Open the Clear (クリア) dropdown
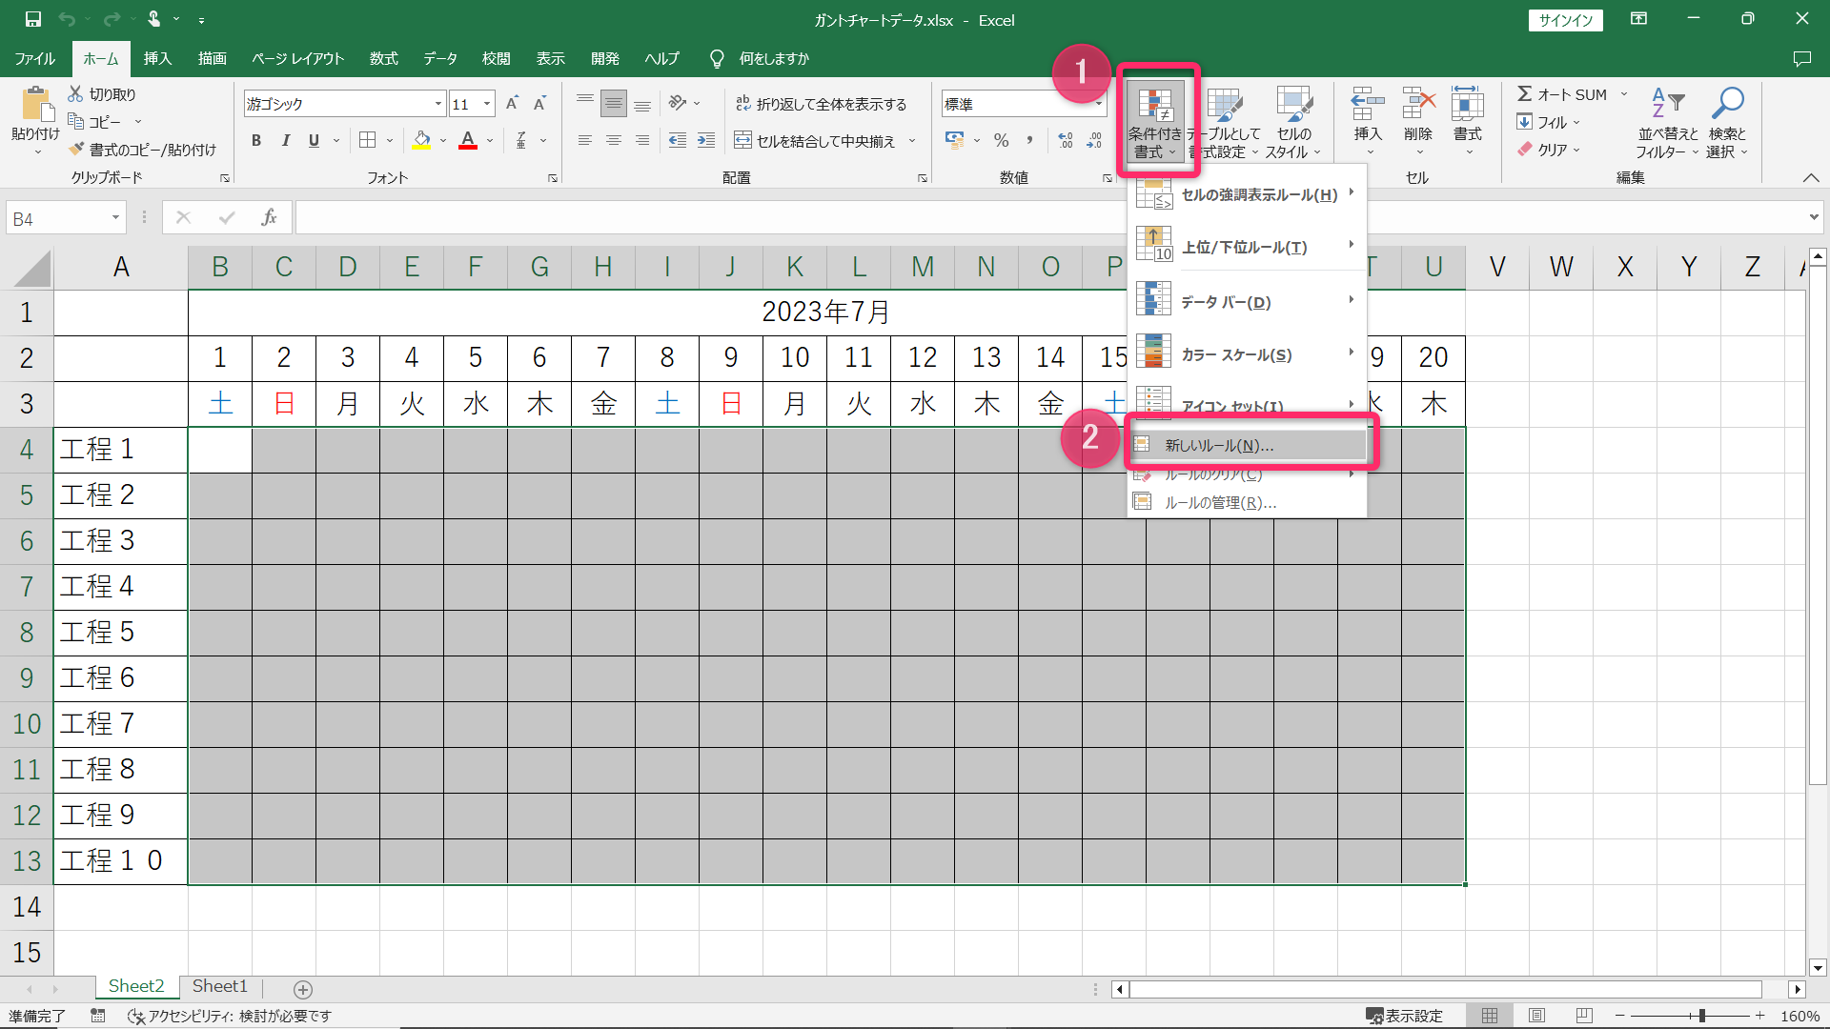Image resolution: width=1830 pixels, height=1029 pixels. 1548,150
